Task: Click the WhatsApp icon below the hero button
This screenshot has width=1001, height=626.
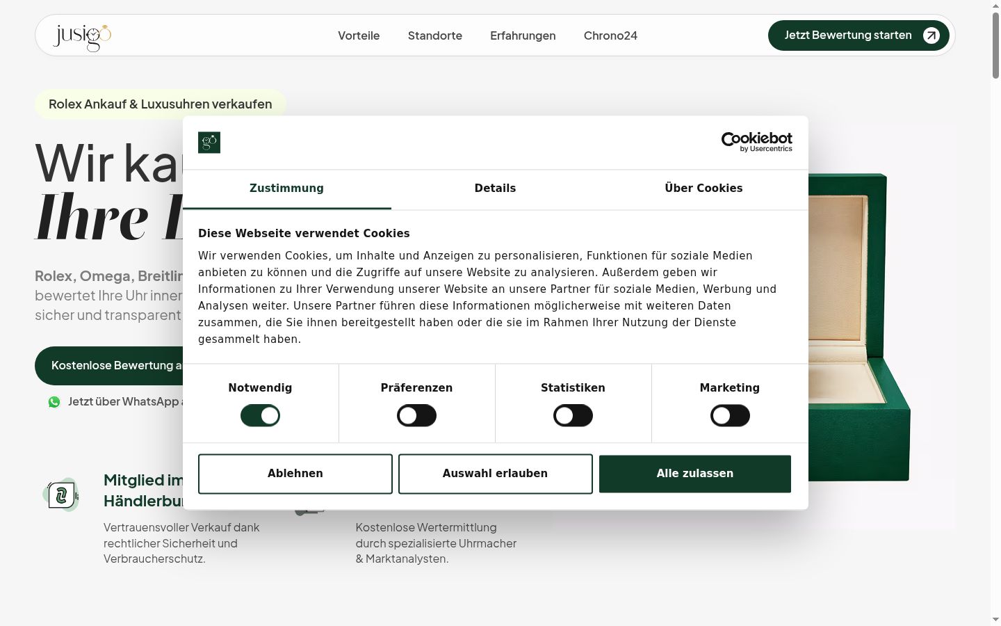Action: click(x=54, y=402)
